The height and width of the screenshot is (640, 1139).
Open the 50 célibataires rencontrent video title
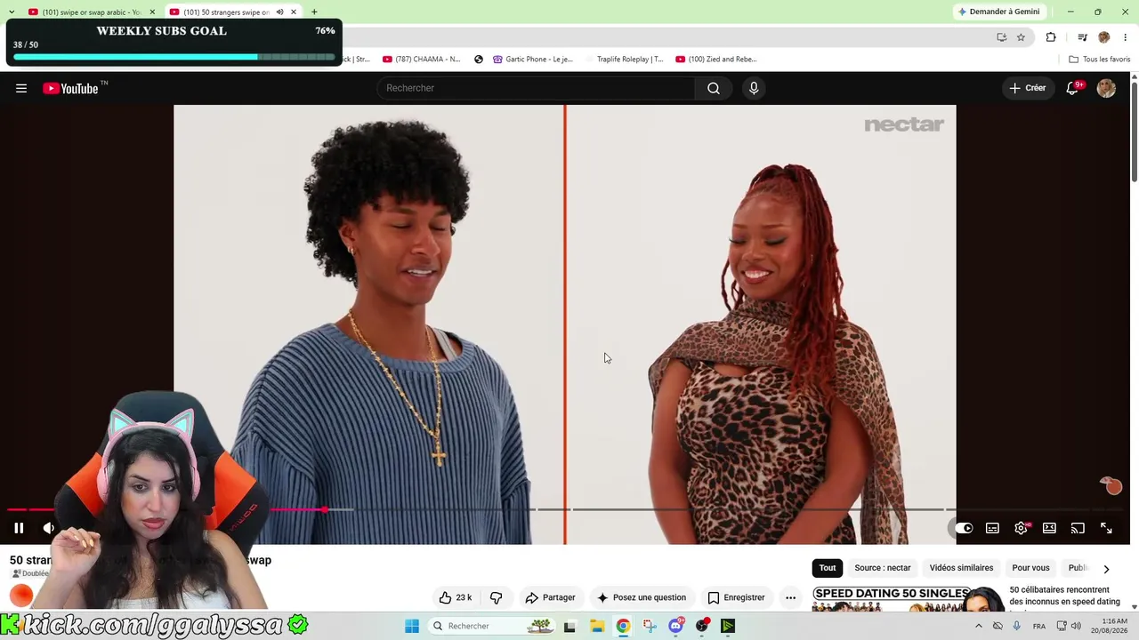1064,596
